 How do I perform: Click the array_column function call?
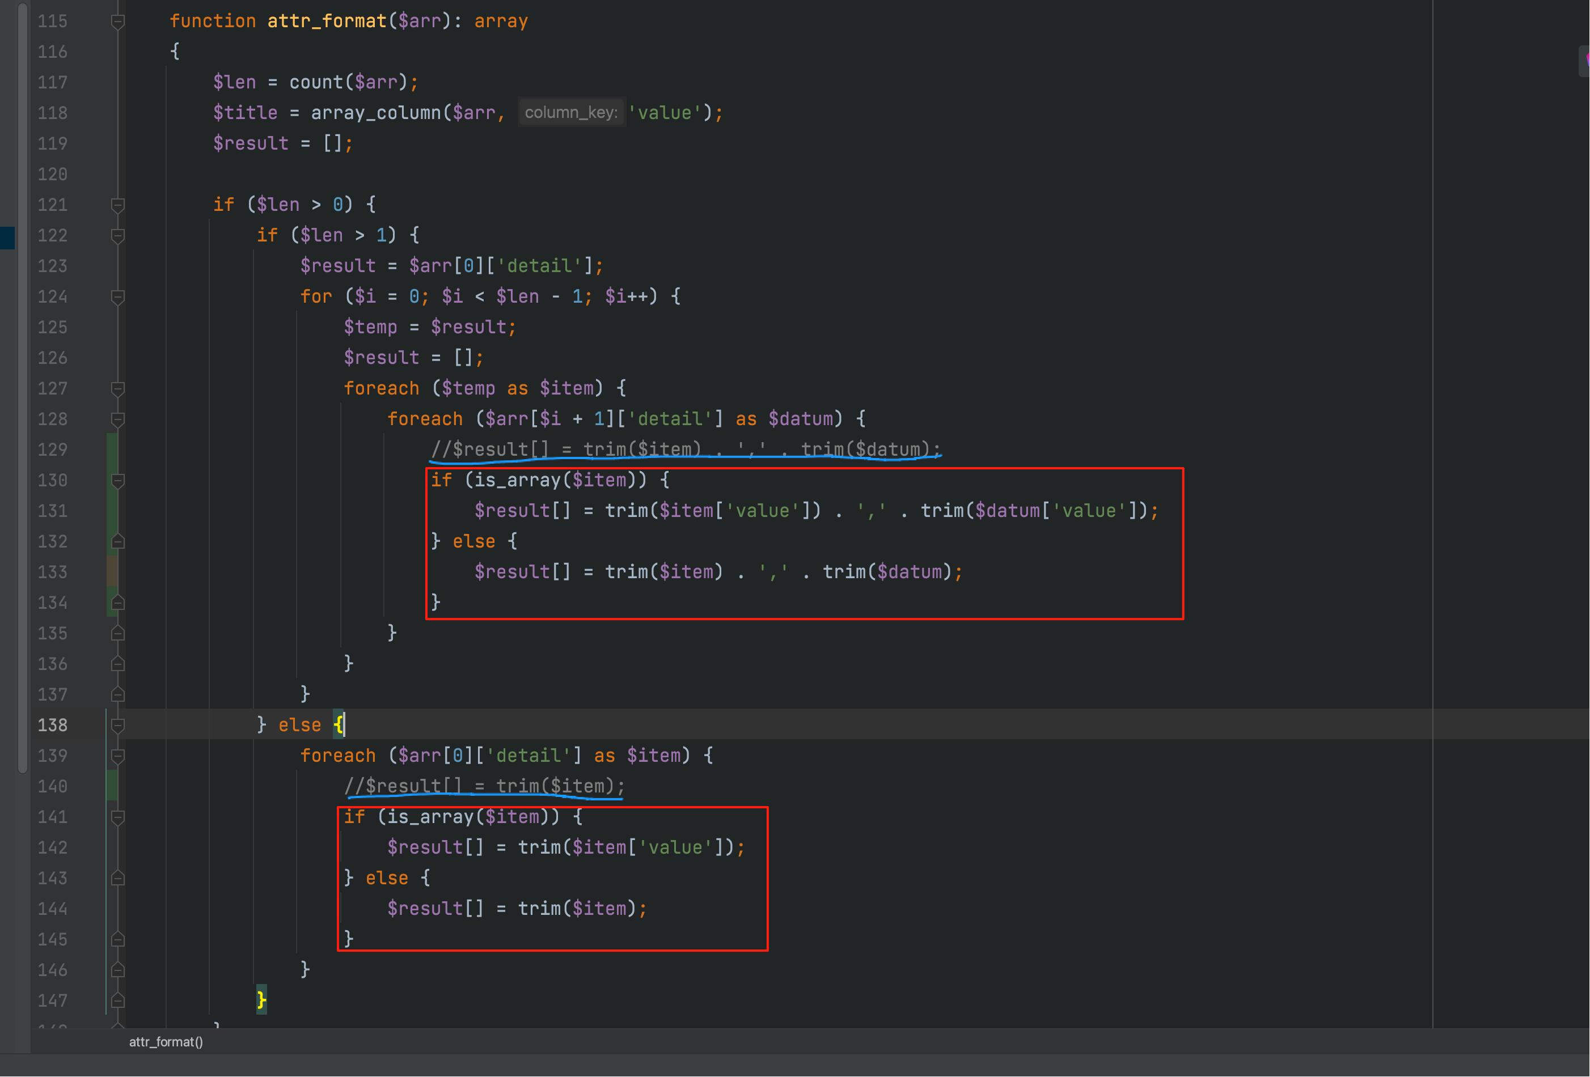coord(375,113)
